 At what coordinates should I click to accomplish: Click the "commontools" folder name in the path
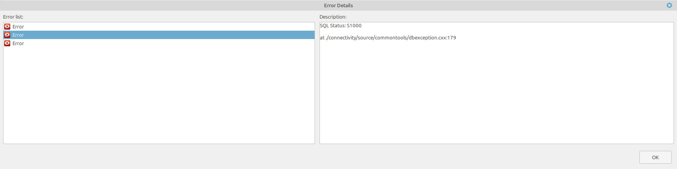(391, 38)
